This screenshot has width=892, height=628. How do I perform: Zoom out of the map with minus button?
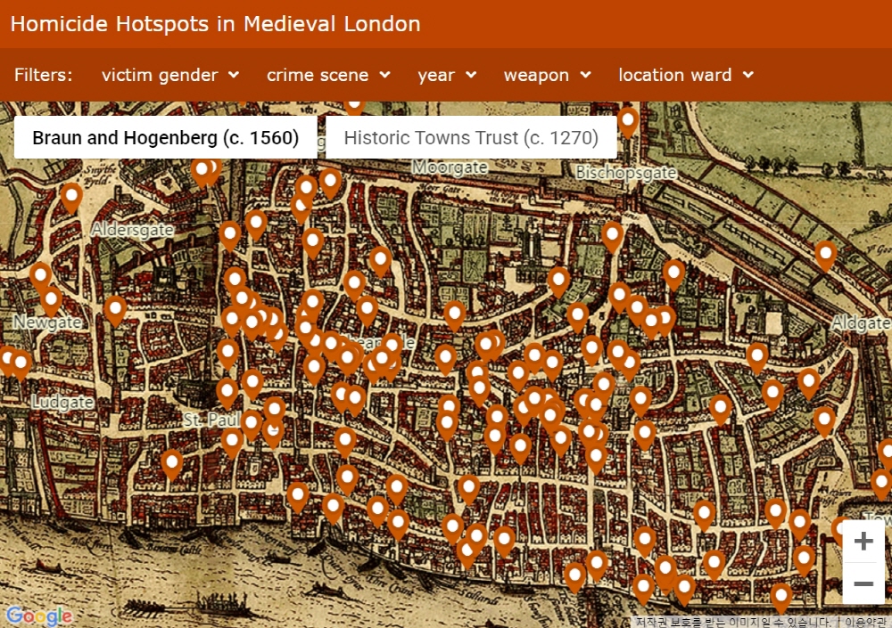click(863, 583)
